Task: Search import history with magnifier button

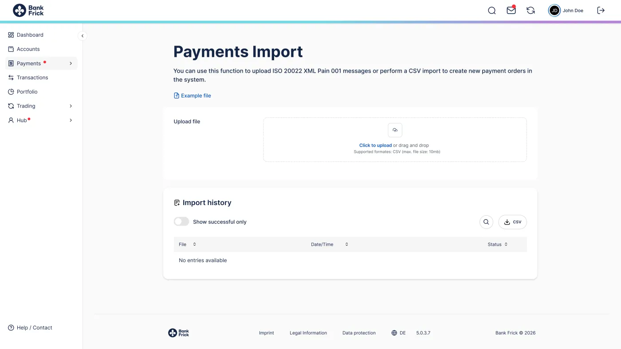Action: pos(486,222)
